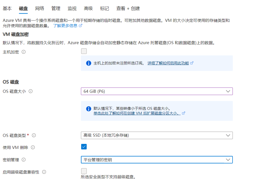Click the info icon next to 启用超级磁盘兼容性
The width and height of the screenshot is (270, 183).
44,172
